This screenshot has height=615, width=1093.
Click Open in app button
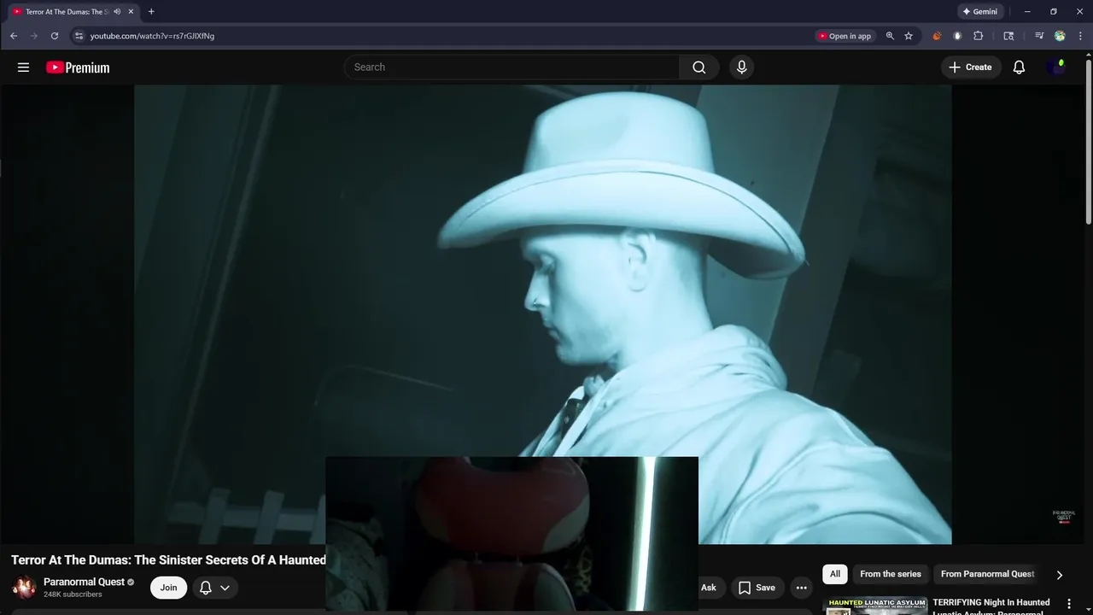click(x=845, y=36)
